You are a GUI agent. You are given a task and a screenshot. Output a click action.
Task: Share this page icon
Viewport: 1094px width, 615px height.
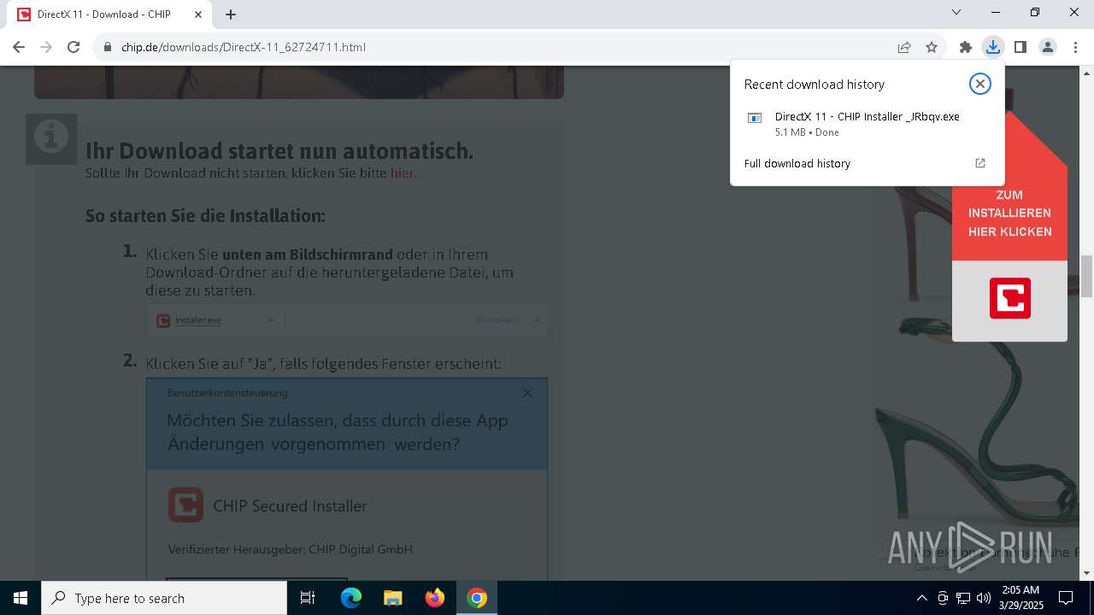[x=904, y=47]
